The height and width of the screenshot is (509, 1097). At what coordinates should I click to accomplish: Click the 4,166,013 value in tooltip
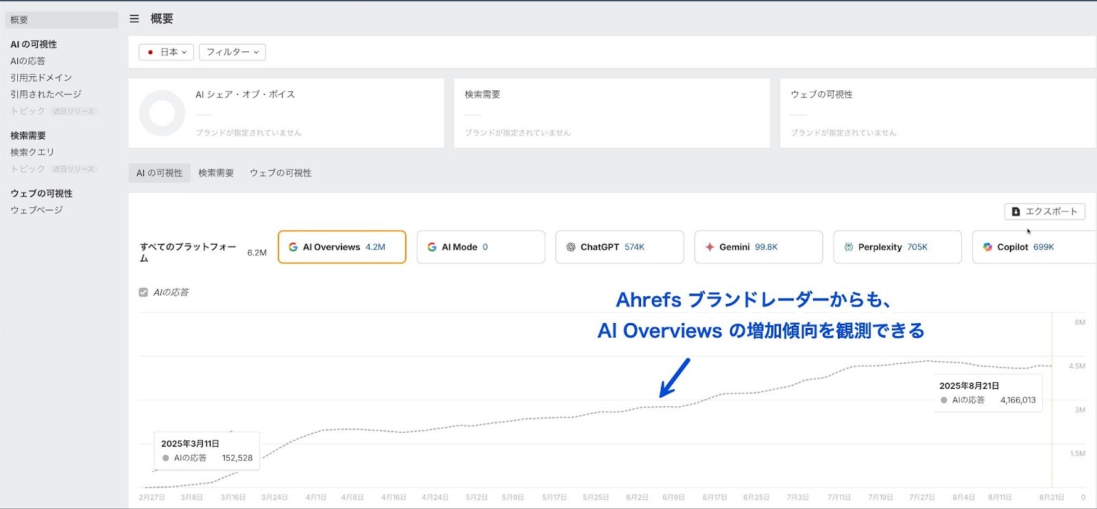(1018, 400)
